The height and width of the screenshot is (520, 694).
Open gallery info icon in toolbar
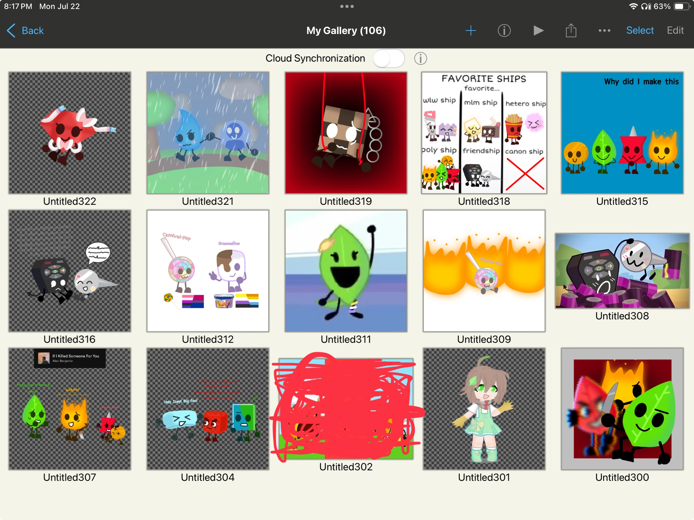(x=504, y=30)
